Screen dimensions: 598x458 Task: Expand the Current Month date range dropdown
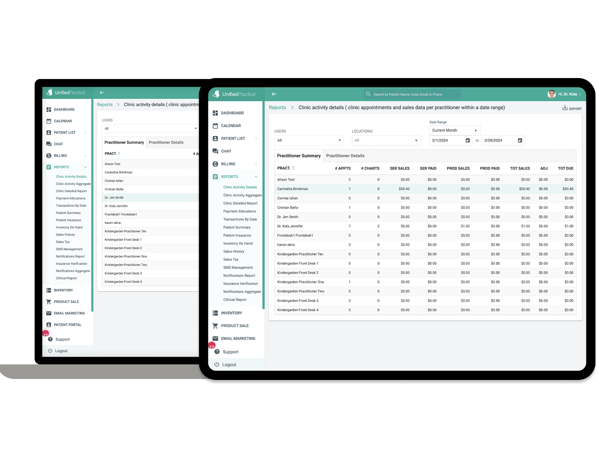[x=455, y=130]
